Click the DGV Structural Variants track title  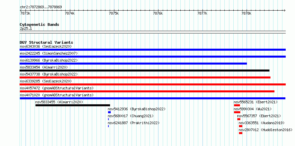click(46, 42)
